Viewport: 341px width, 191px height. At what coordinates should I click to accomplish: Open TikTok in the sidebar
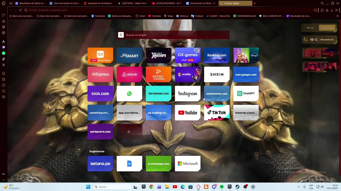click(3, 59)
